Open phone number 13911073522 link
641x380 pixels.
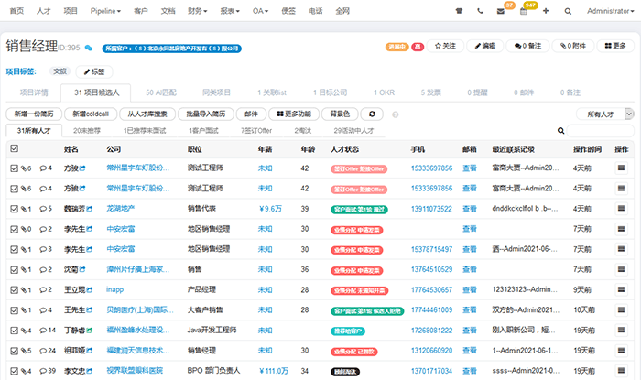point(431,208)
